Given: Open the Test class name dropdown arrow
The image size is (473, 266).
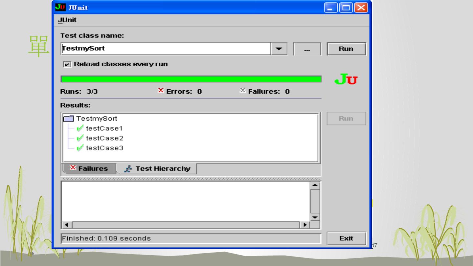Looking at the screenshot, I should point(279,49).
